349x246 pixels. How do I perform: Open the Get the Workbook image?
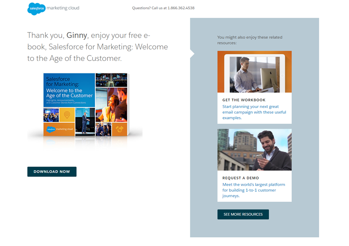[254, 72]
